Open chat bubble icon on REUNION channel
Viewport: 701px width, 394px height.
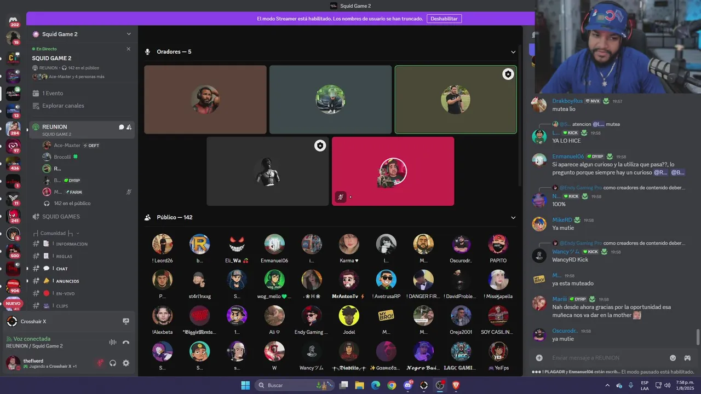(121, 127)
